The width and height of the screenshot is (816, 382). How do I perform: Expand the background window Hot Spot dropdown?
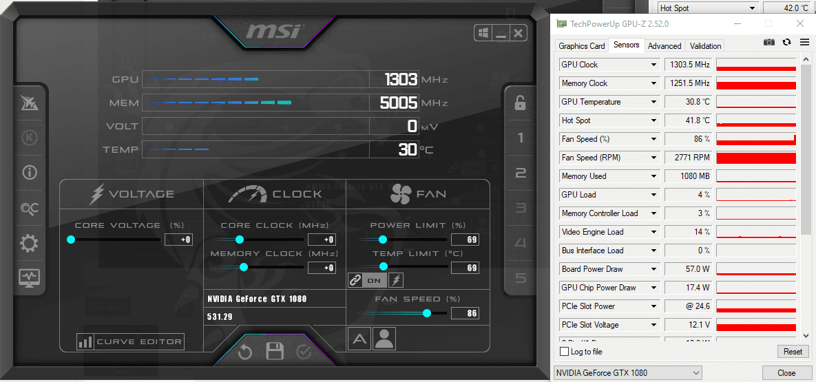pyautogui.click(x=751, y=8)
